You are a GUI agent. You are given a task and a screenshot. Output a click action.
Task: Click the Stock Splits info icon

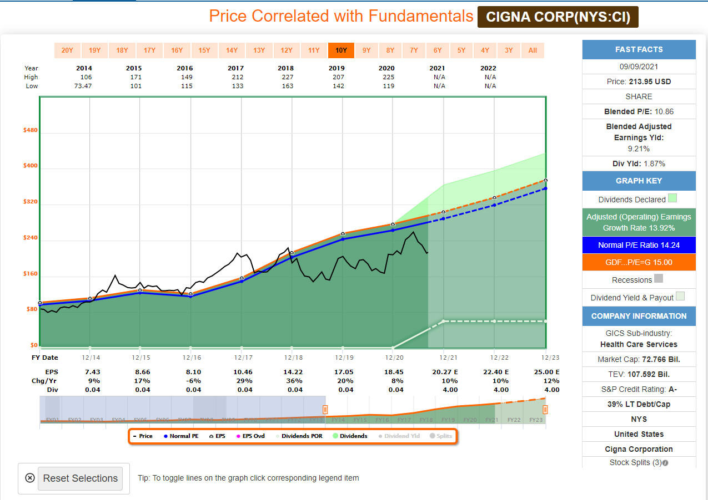tap(665, 463)
